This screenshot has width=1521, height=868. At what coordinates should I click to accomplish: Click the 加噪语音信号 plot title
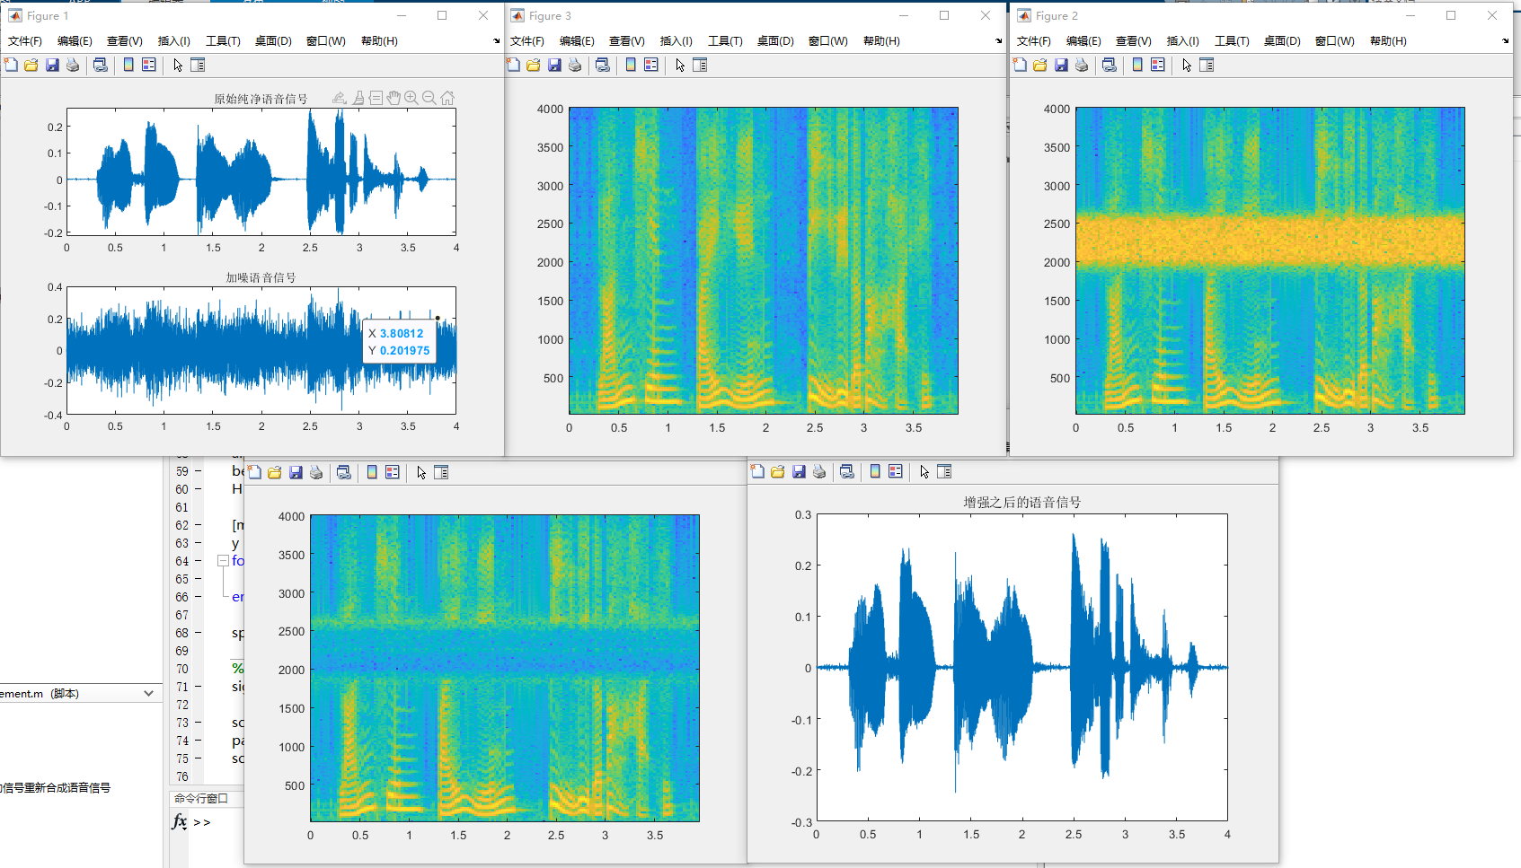coord(261,277)
